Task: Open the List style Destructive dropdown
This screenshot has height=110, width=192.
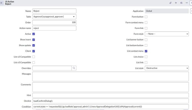Action: point(167,68)
